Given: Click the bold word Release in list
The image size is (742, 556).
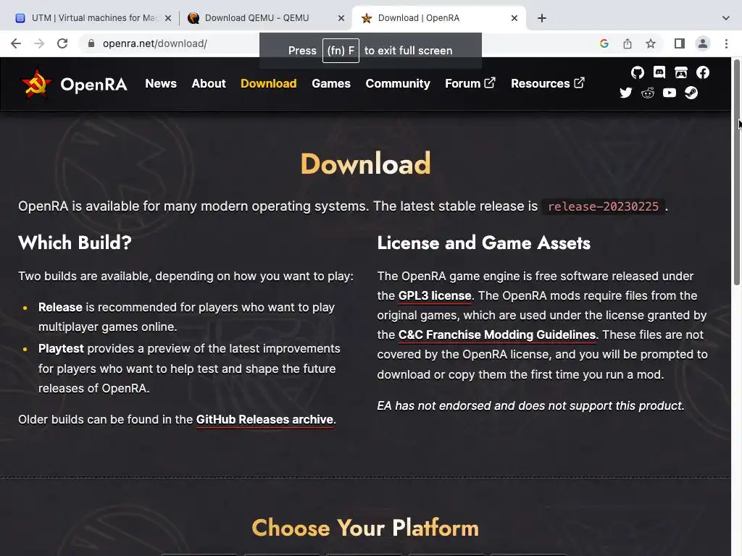Looking at the screenshot, I should (x=60, y=307).
